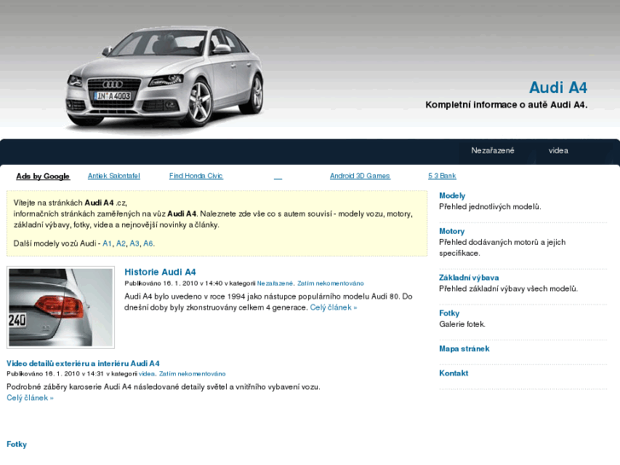Open the Fotky sidebar link
620x465 pixels.
click(x=449, y=313)
